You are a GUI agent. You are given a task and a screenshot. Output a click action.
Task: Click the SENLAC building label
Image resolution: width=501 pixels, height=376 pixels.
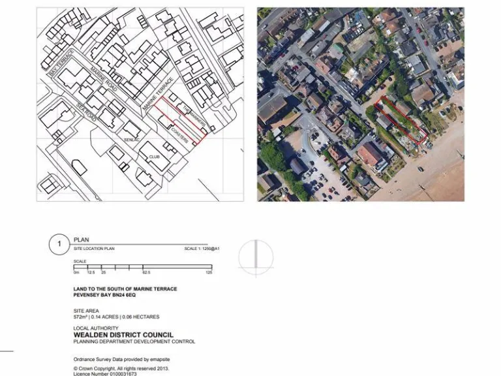[x=132, y=140]
